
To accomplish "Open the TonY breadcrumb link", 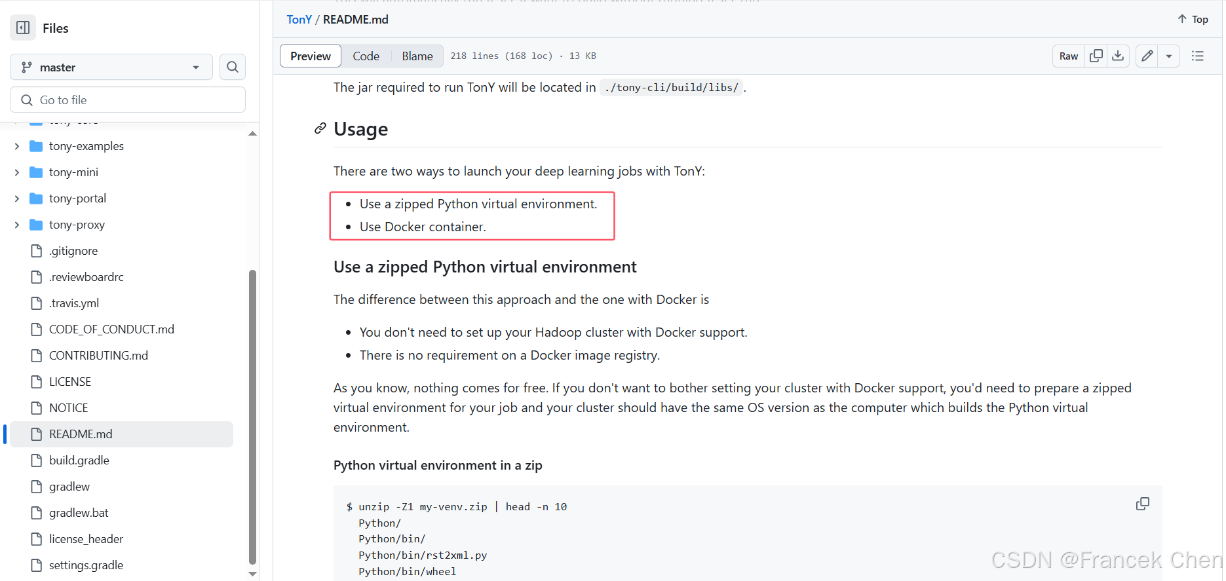I will pos(299,20).
